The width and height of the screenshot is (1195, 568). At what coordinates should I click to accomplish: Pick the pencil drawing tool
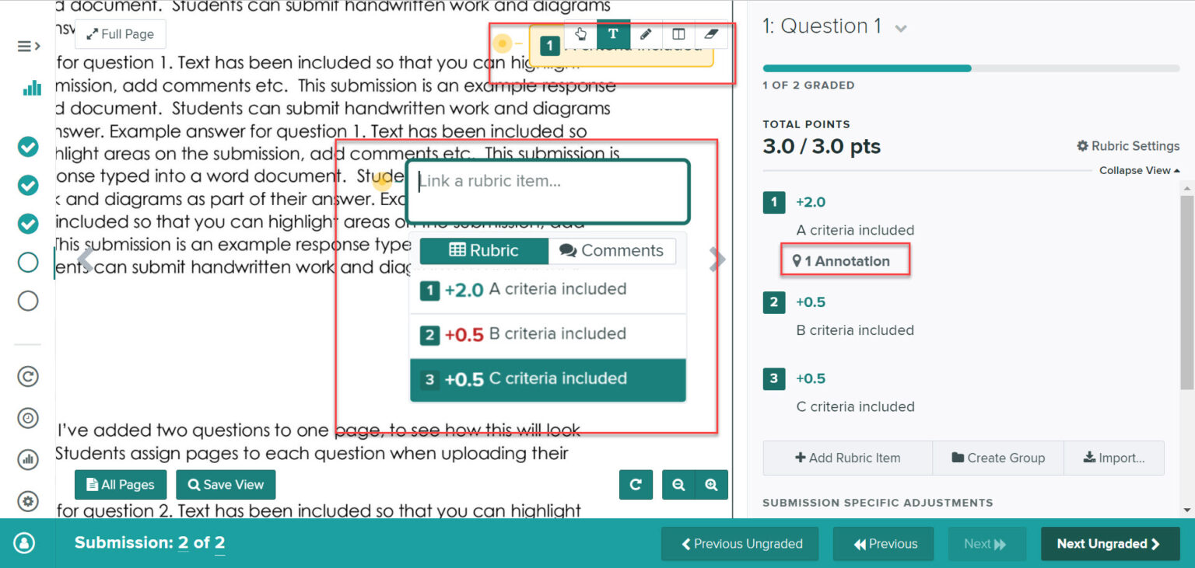[646, 33]
